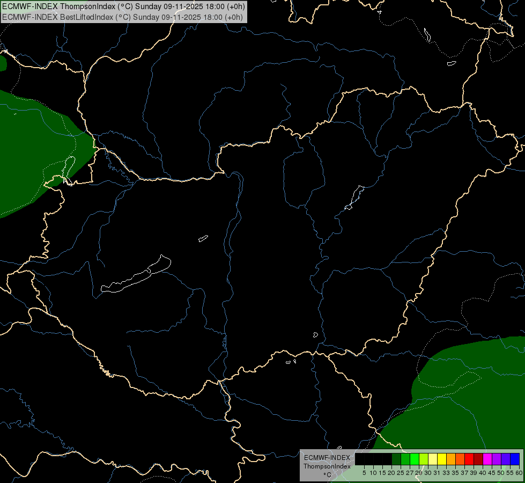Viewport: 525px width, 483px height.
Task: Click the violet 50–55 legend swatch
Action: 506,459
